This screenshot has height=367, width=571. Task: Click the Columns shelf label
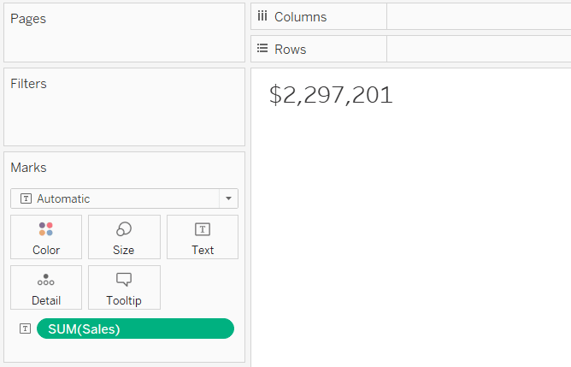point(300,17)
